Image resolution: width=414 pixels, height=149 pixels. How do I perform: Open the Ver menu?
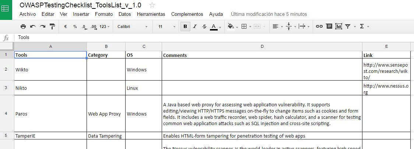click(x=63, y=14)
